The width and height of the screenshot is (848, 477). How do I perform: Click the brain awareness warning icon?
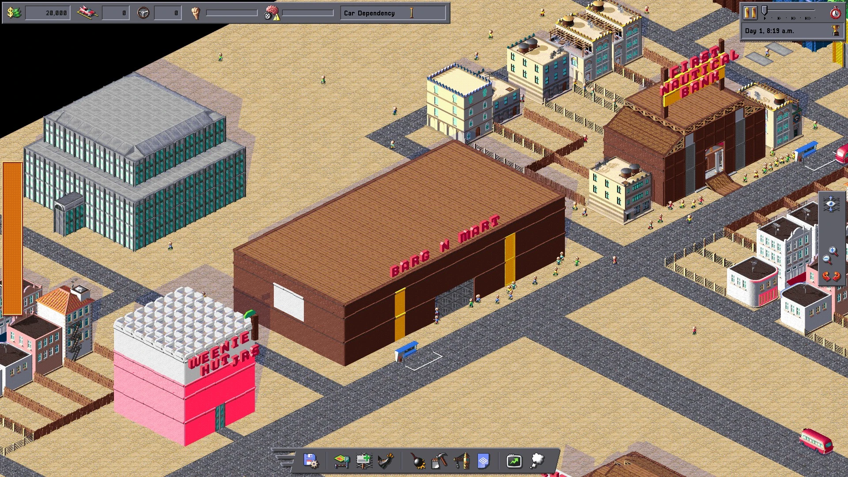click(272, 13)
